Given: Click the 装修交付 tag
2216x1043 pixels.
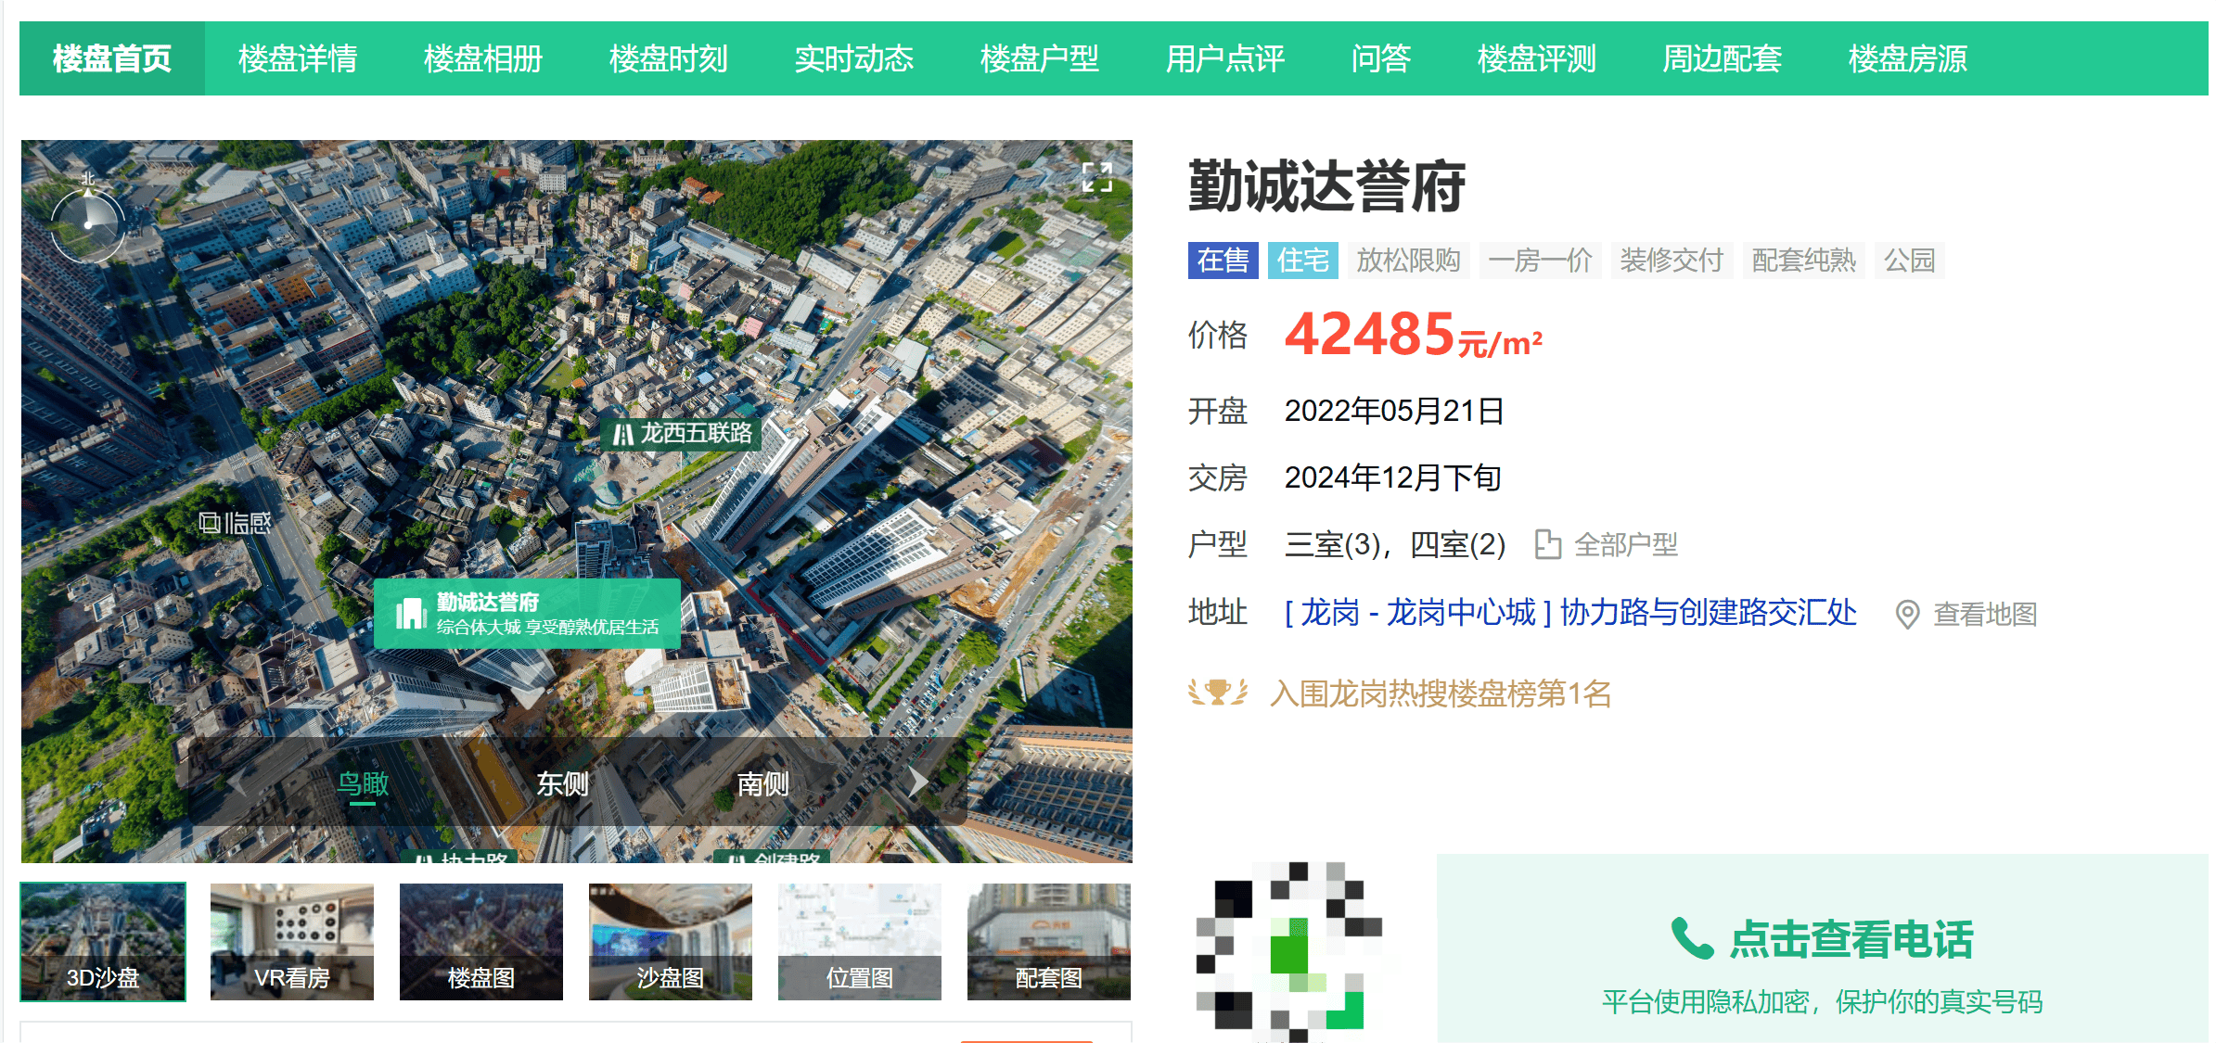Looking at the screenshot, I should 1672,261.
